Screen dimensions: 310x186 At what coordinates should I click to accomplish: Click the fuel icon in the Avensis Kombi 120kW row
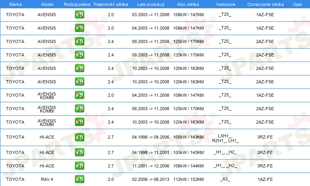click(x=79, y=122)
